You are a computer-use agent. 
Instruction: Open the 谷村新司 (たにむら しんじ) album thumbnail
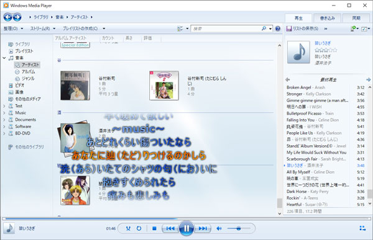(164, 86)
